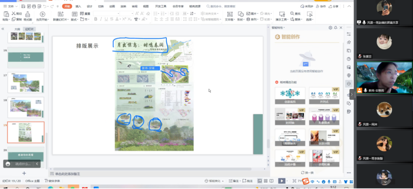Expand the Replace (替换) dropdown

(x=301, y=20)
